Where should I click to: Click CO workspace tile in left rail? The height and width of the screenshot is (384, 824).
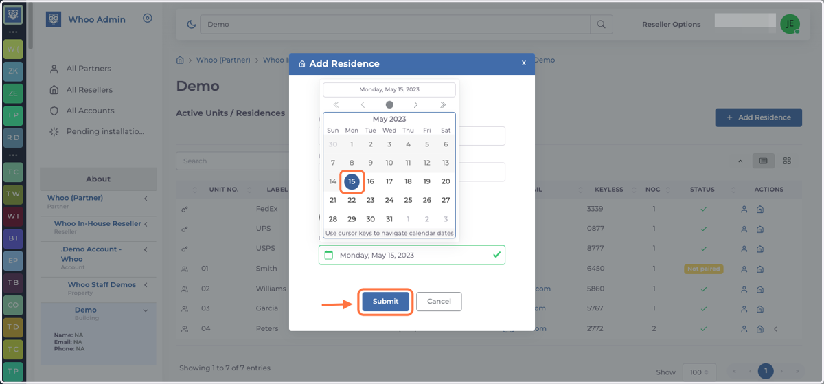click(x=13, y=305)
